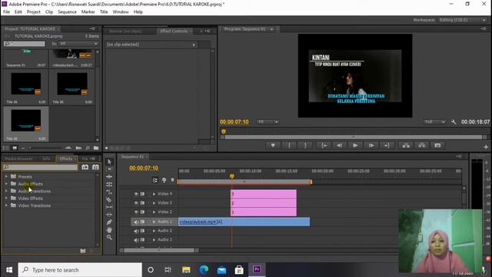Click the Export Frame camera button
This screenshot has width=492, height=277.
coord(437,145)
